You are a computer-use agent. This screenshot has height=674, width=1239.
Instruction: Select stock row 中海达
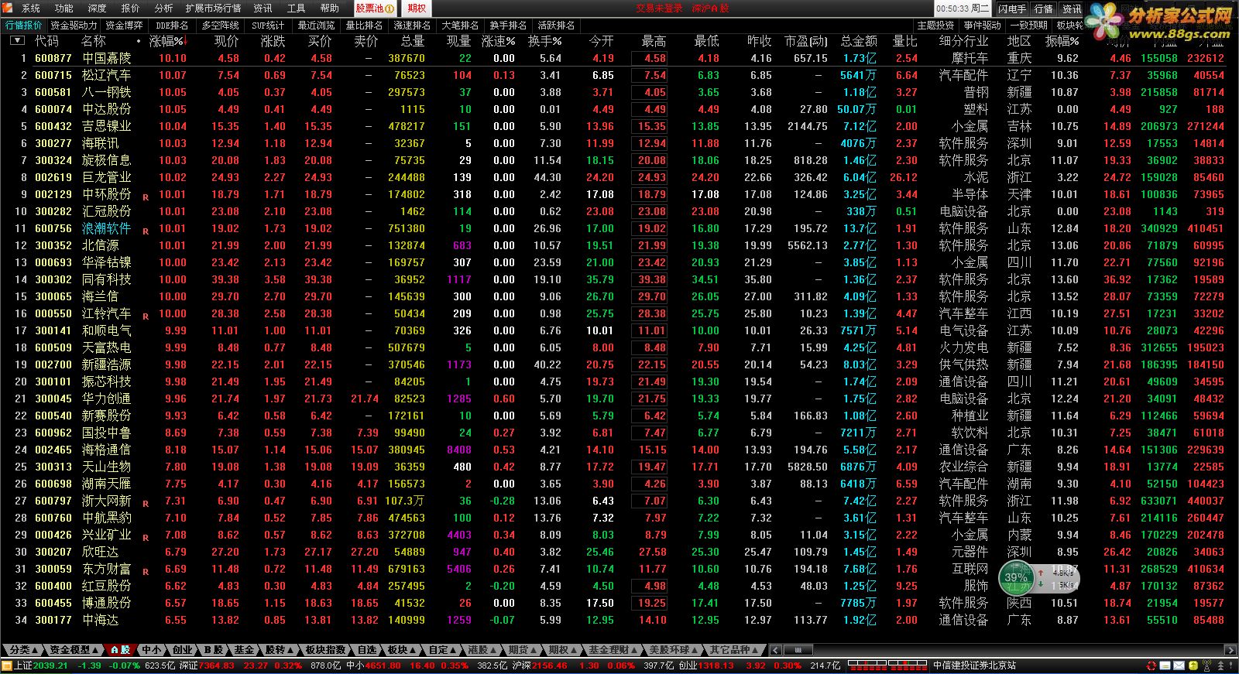coord(619,620)
